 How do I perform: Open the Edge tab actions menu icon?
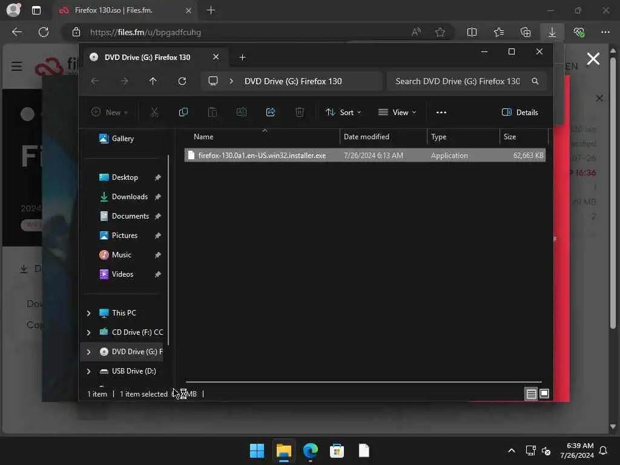click(x=36, y=10)
